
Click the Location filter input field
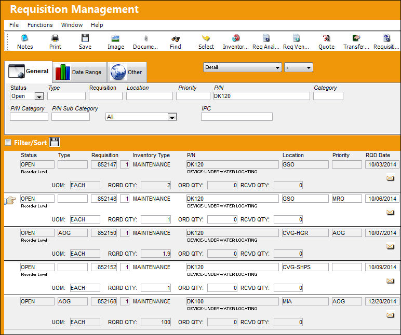(150, 96)
